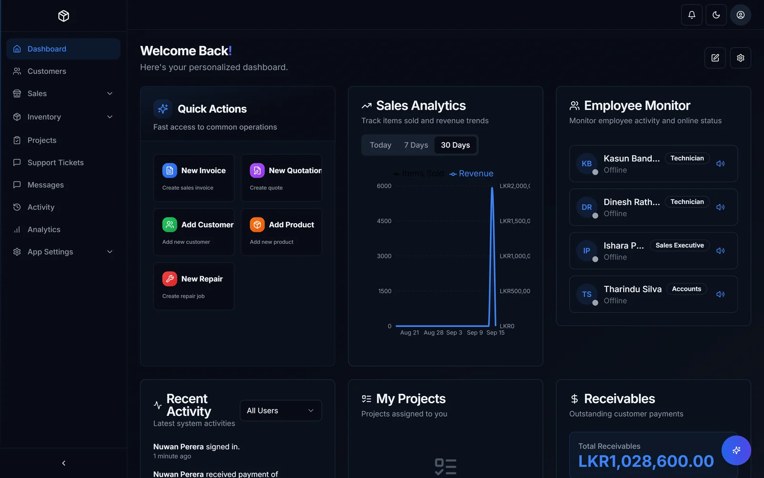764x478 pixels.
Task: Click the DR avatar
Action: click(587, 207)
